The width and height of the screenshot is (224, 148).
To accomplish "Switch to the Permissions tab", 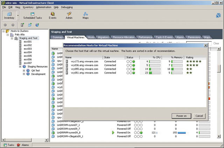I will click(194, 37).
